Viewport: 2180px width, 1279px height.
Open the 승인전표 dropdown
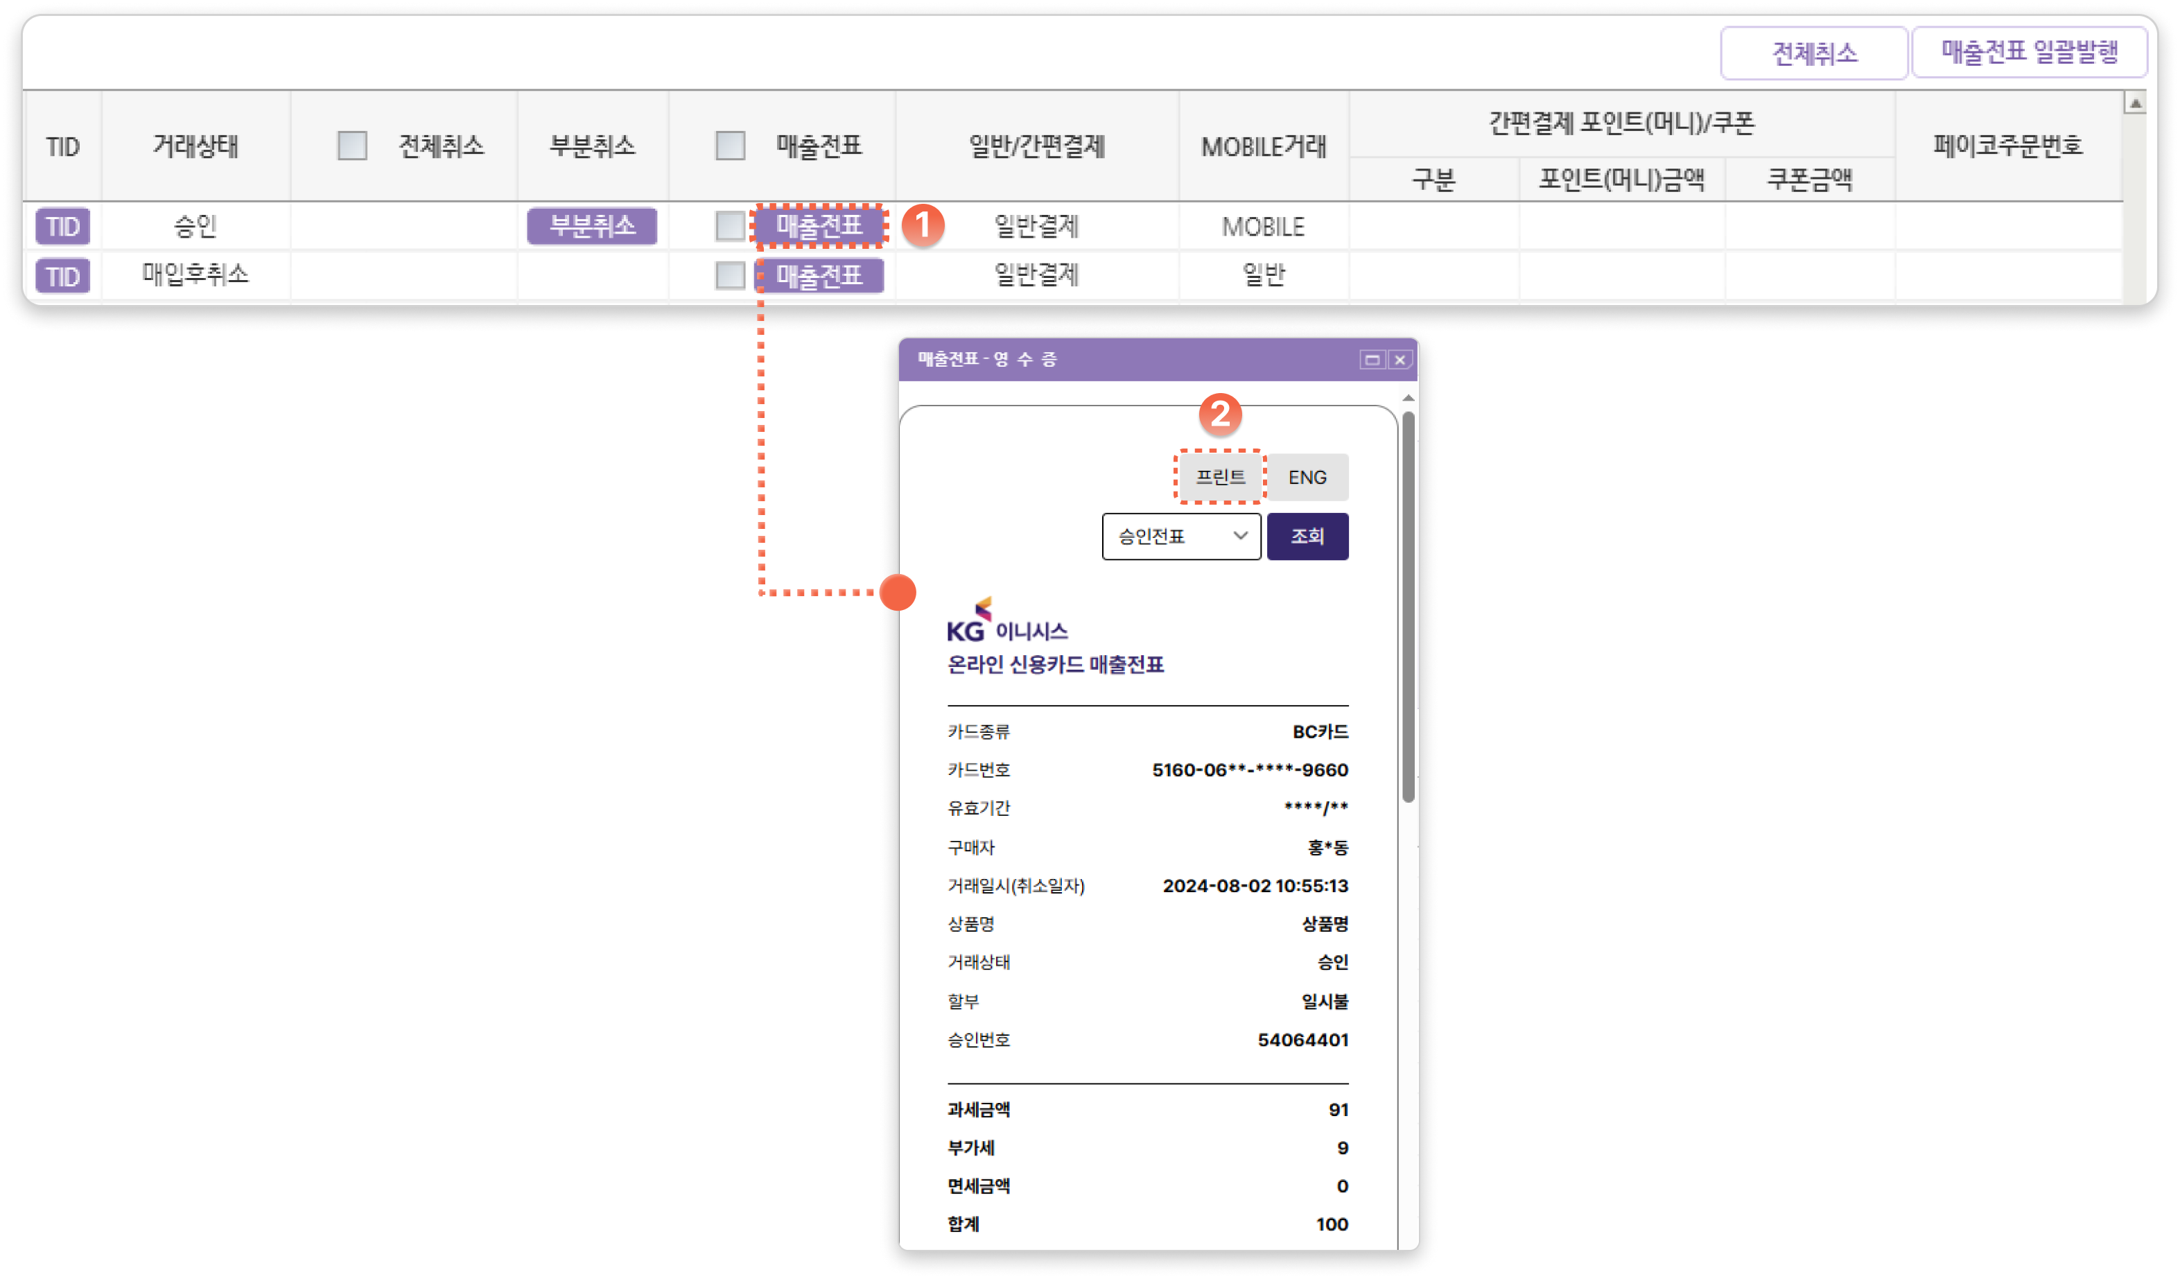click(x=1181, y=537)
